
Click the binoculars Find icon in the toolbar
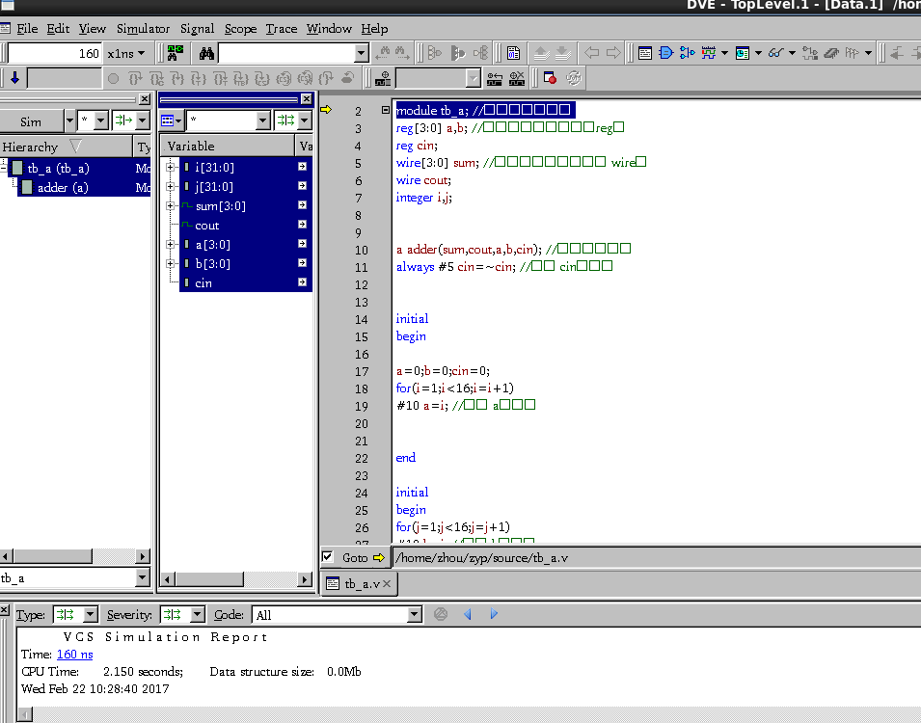pos(206,53)
